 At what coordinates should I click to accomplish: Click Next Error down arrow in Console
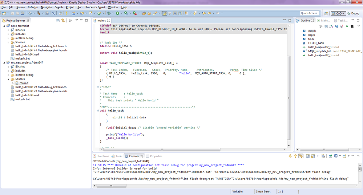click(290, 156)
